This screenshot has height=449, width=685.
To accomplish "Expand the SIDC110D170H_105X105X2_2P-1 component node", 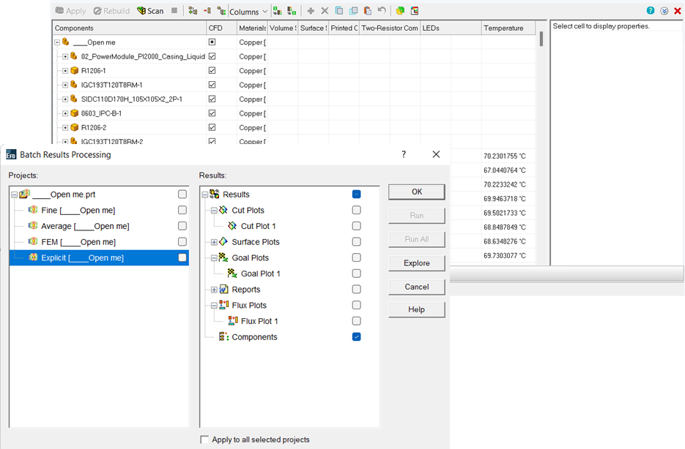I will [65, 99].
